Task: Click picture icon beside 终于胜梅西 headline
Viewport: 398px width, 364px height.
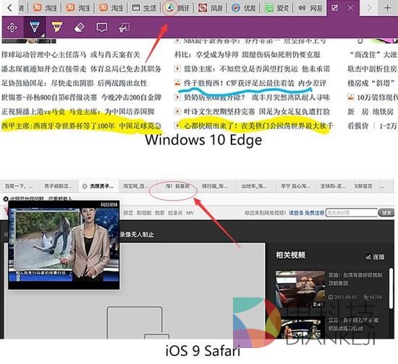Action: point(177,82)
